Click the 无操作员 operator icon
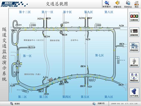Image resolution: width=141 pixels, height=106 pixels. click(94, 103)
